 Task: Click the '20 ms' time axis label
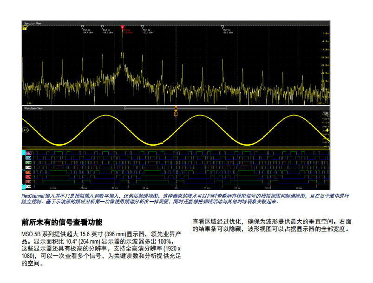click(237, 188)
